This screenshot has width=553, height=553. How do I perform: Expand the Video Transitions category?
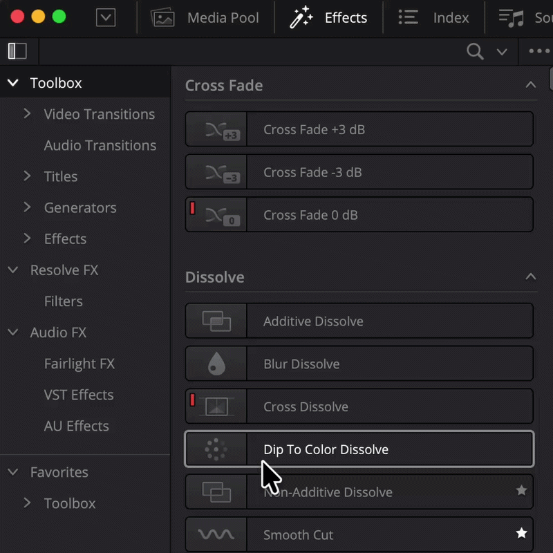pyautogui.click(x=27, y=114)
